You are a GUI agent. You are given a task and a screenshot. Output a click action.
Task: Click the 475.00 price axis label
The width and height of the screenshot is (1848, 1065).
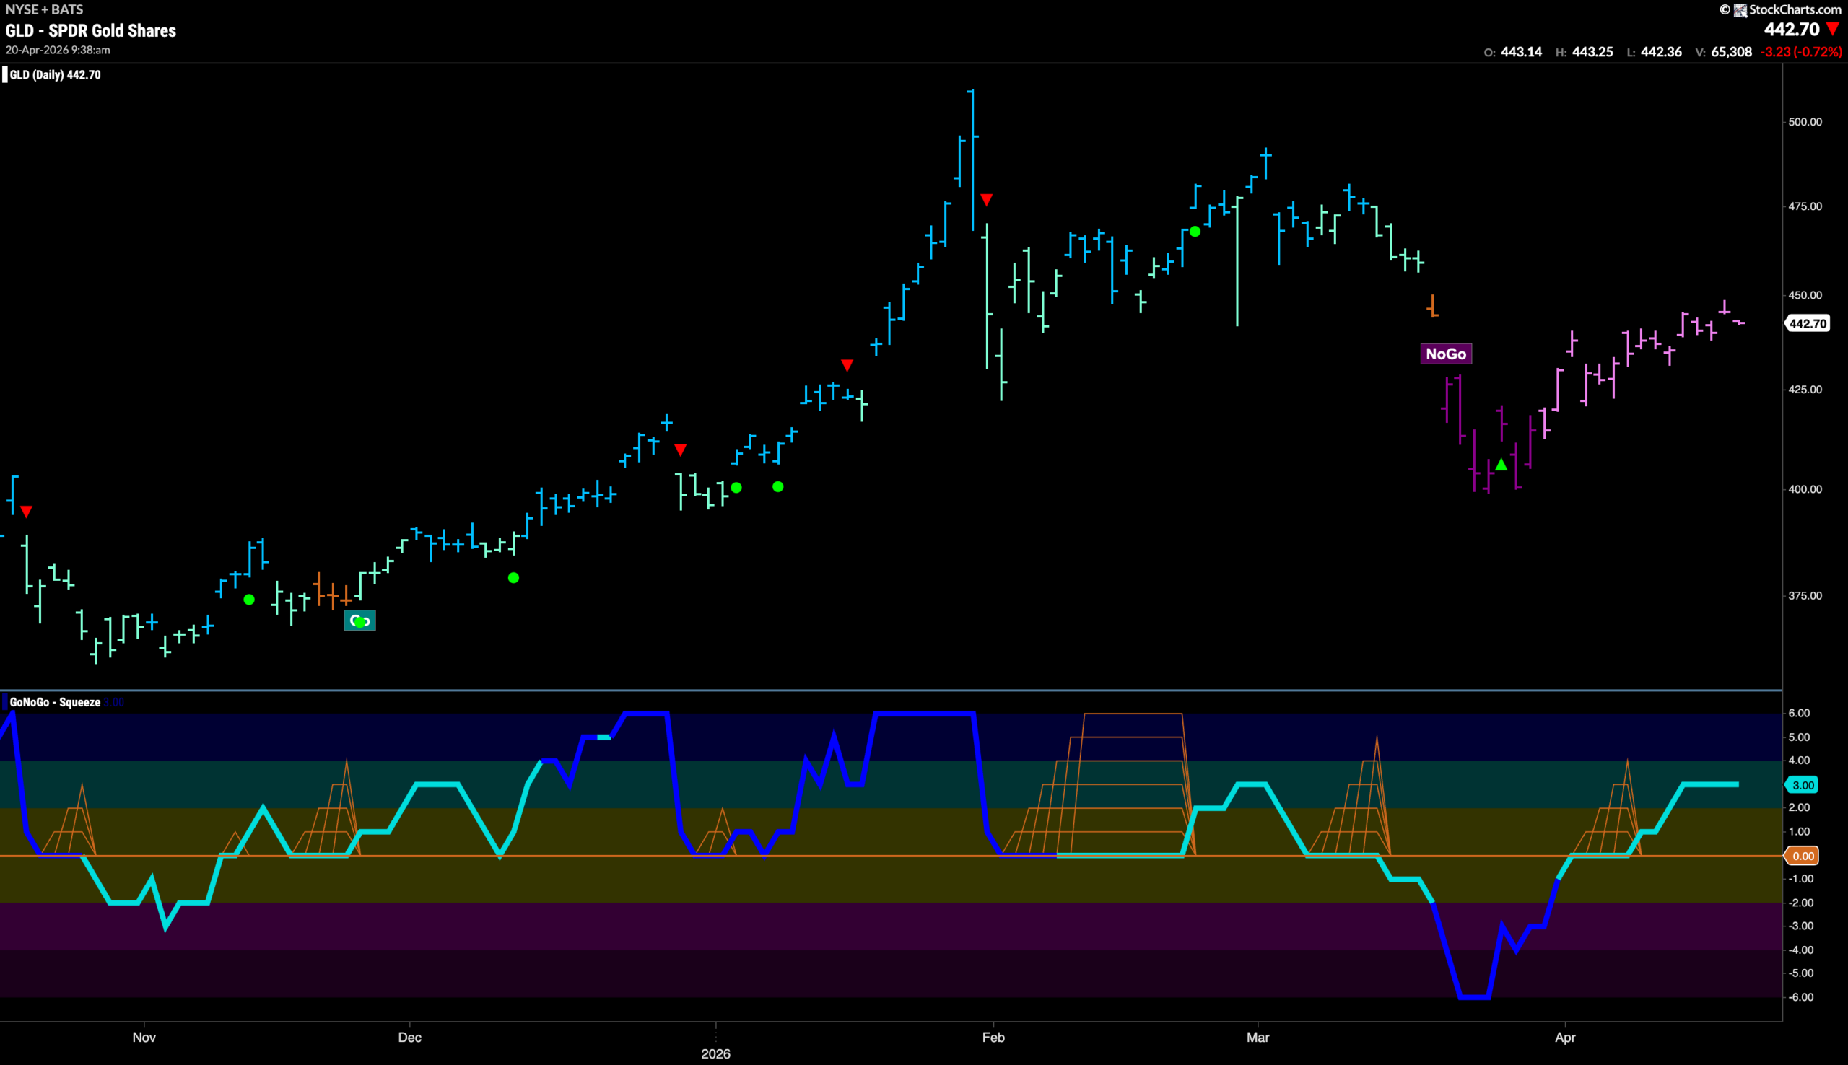click(1805, 206)
